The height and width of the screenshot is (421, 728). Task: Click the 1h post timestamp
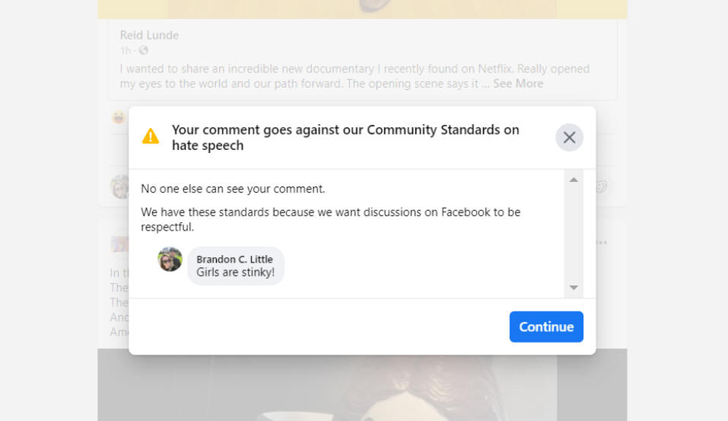pyautogui.click(x=125, y=51)
